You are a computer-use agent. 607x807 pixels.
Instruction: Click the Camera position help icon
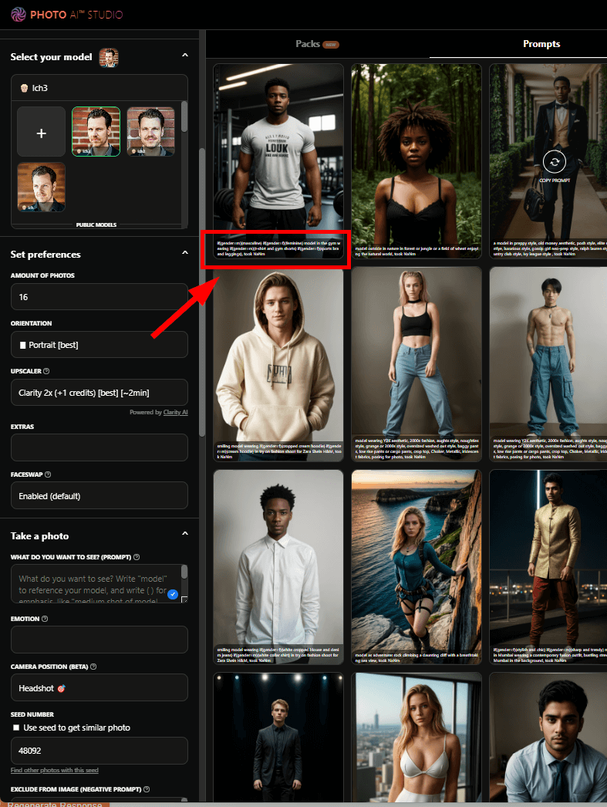point(93,667)
